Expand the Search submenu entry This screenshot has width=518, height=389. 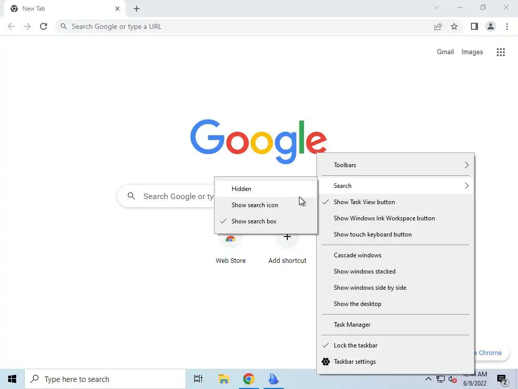(x=396, y=186)
